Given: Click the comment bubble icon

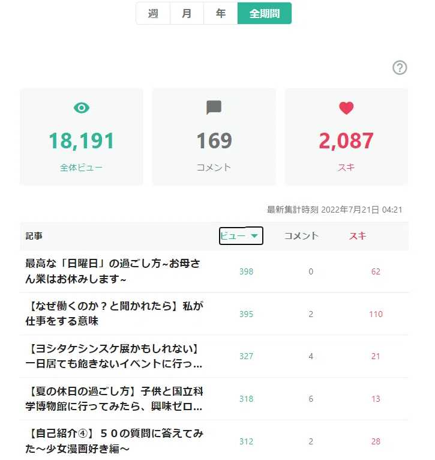Looking at the screenshot, I should click(x=214, y=107).
